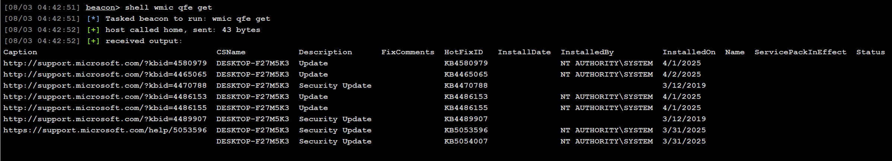Follow the support URL for kbid=4470788
Viewport: 892px width, 161px height.
tap(105, 86)
